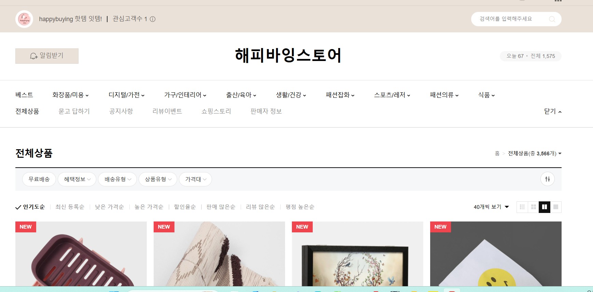Image resolution: width=593 pixels, height=292 pixels.
Task: Open the 전체상품(총 3,566개) breadcrumb dropdown
Action: coord(535,154)
